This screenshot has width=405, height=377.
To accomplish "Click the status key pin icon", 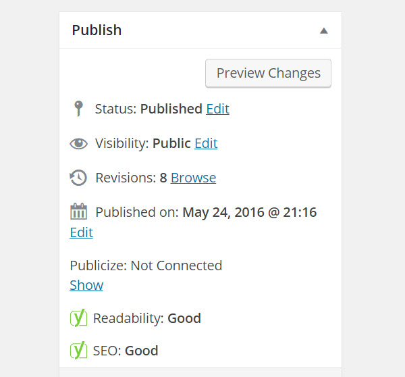I will tap(78, 109).
